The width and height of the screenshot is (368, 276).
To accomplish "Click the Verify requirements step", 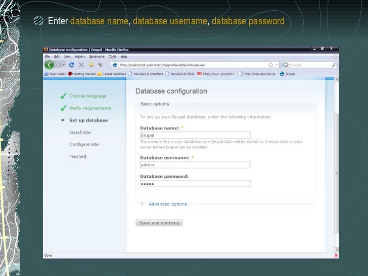I will (90, 108).
